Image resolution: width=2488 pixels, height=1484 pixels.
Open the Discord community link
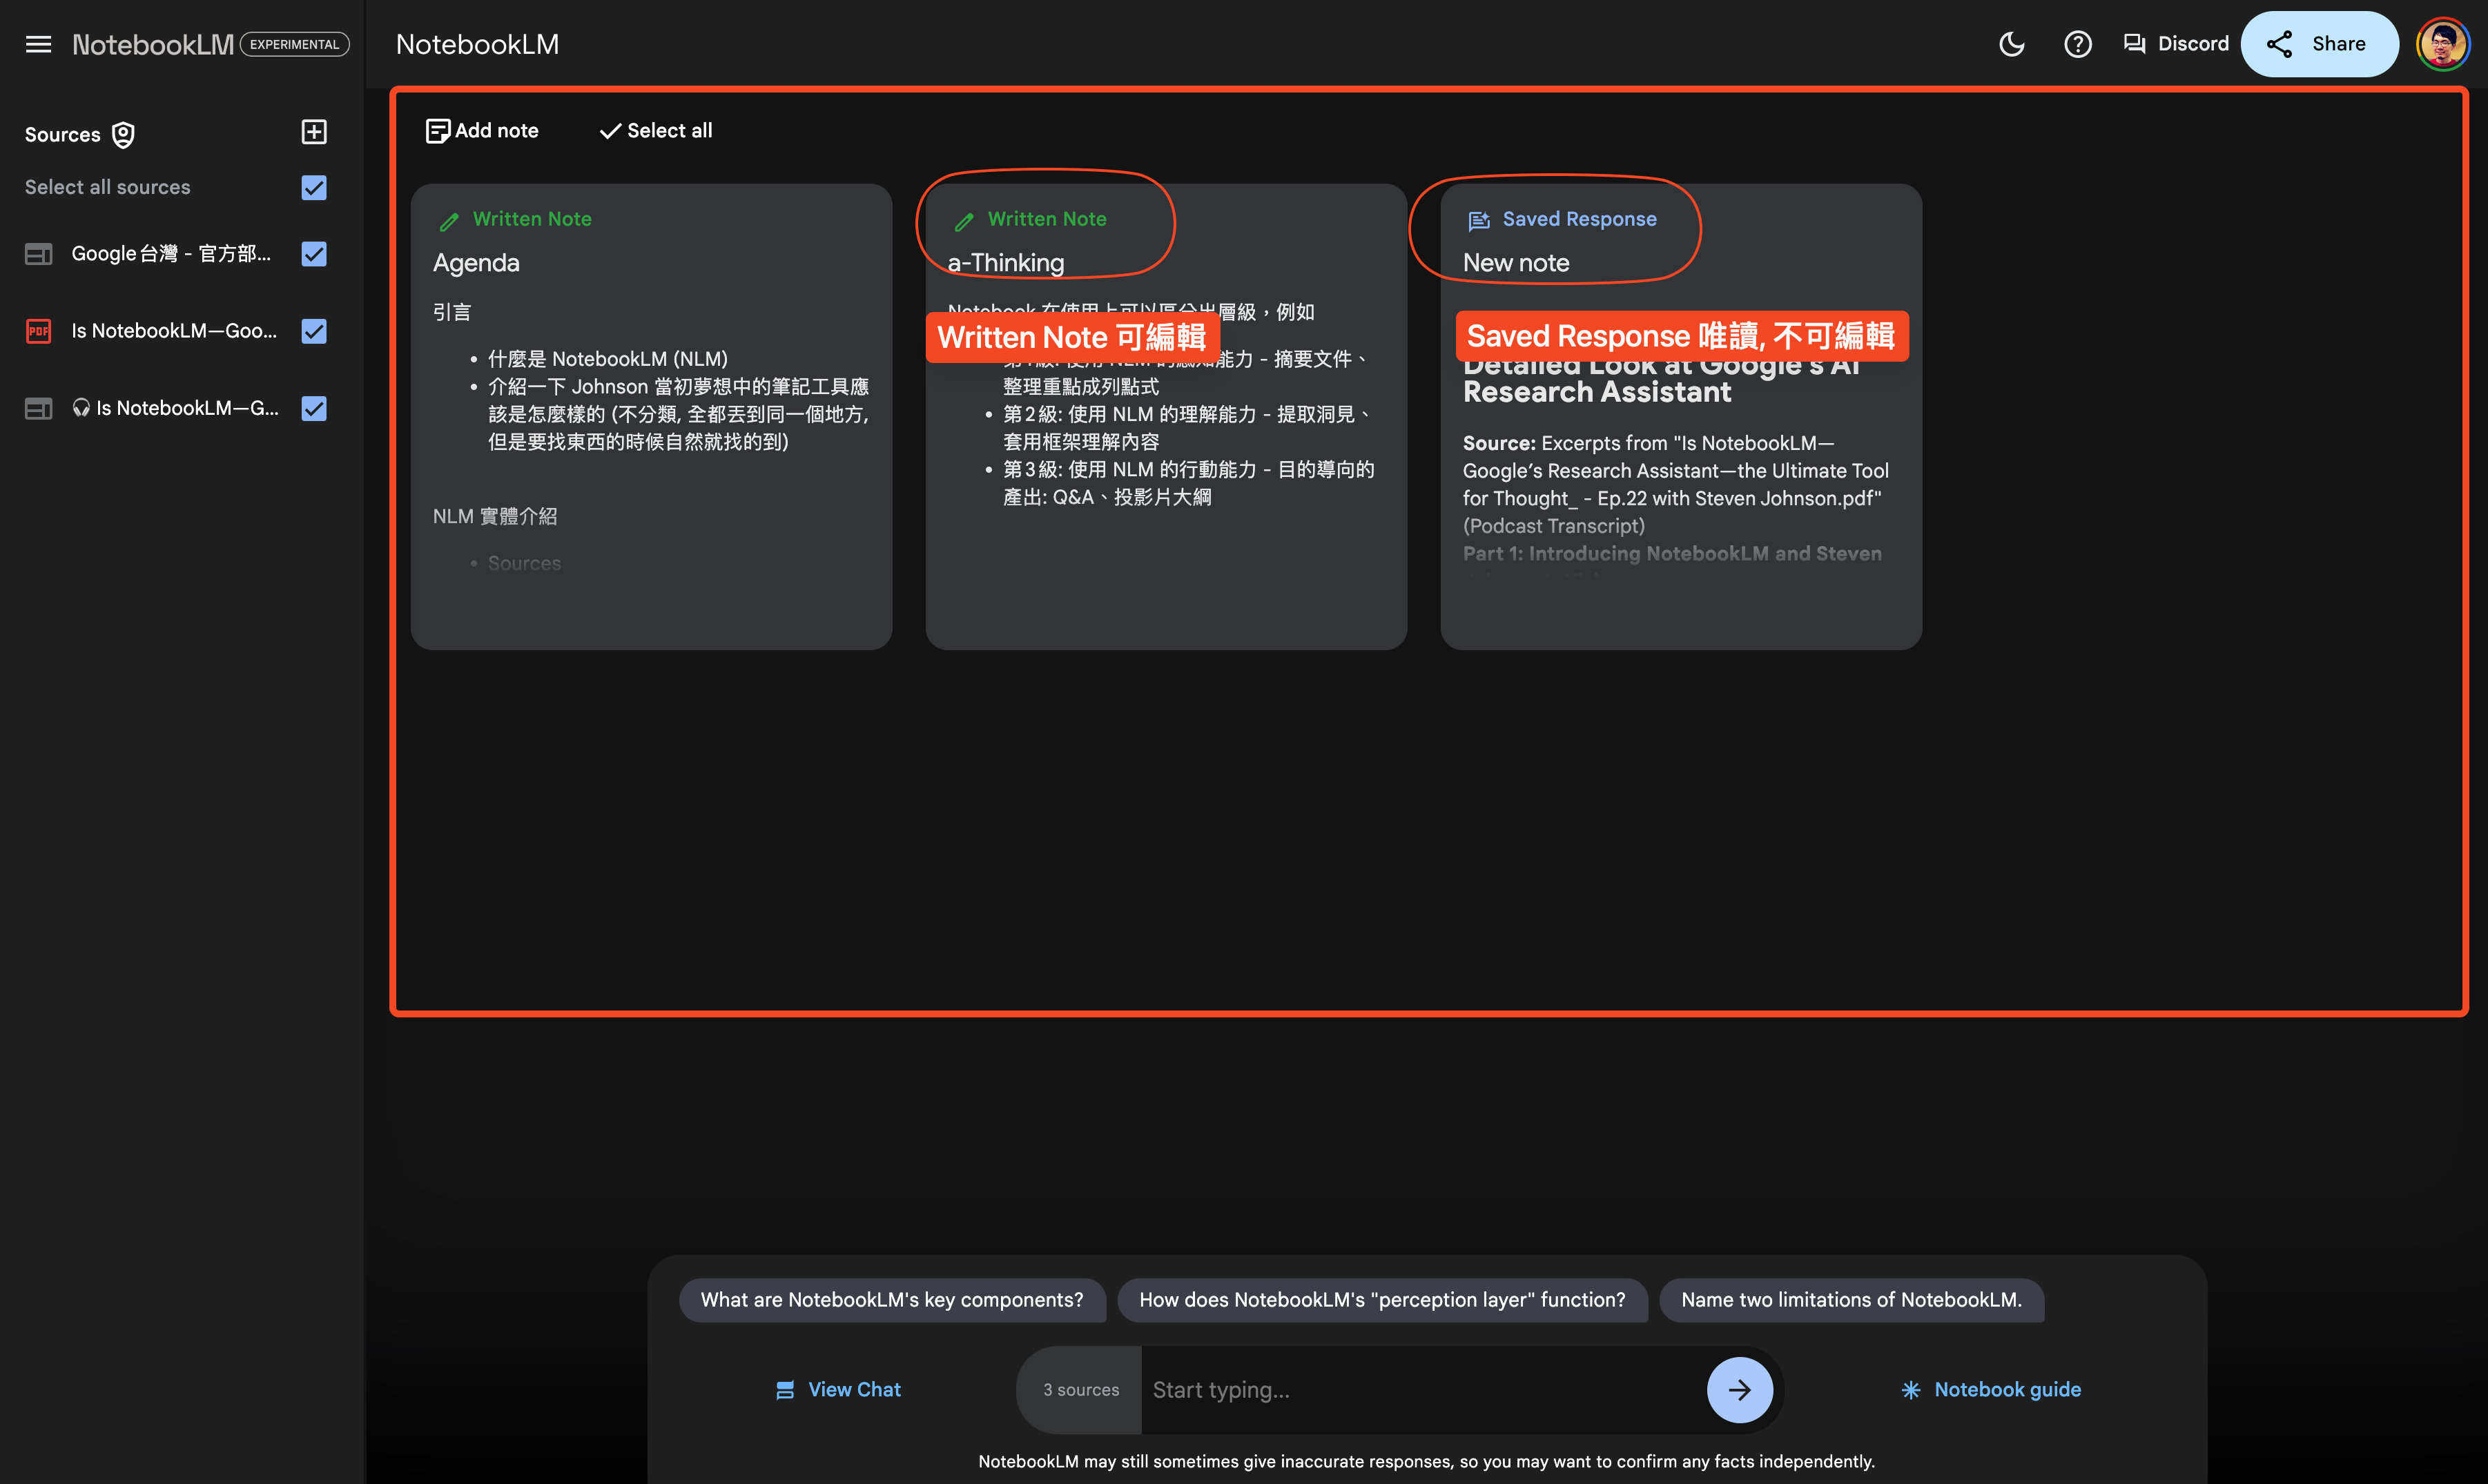point(2176,44)
